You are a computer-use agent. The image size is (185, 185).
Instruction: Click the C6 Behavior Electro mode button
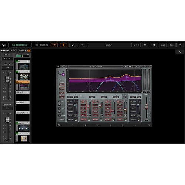click(x=61, y=89)
